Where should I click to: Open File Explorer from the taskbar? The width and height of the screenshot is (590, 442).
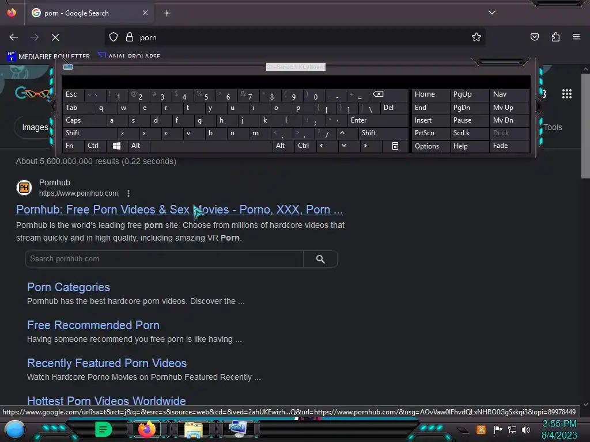tap(194, 429)
